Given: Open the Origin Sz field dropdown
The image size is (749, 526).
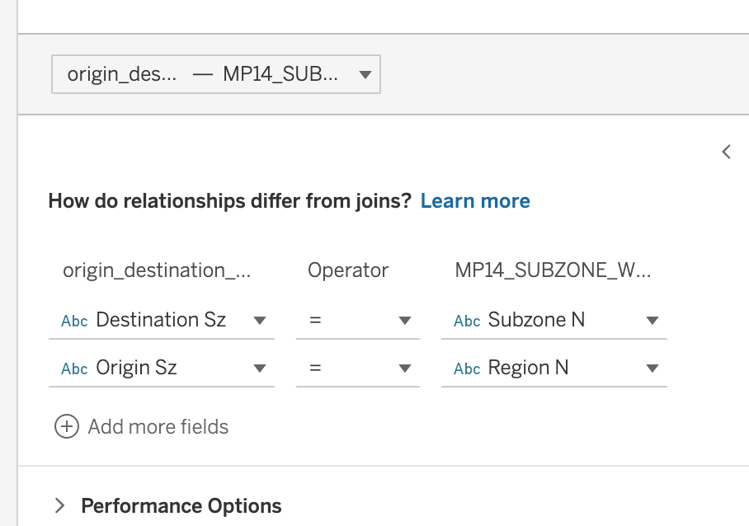Looking at the screenshot, I should (259, 369).
